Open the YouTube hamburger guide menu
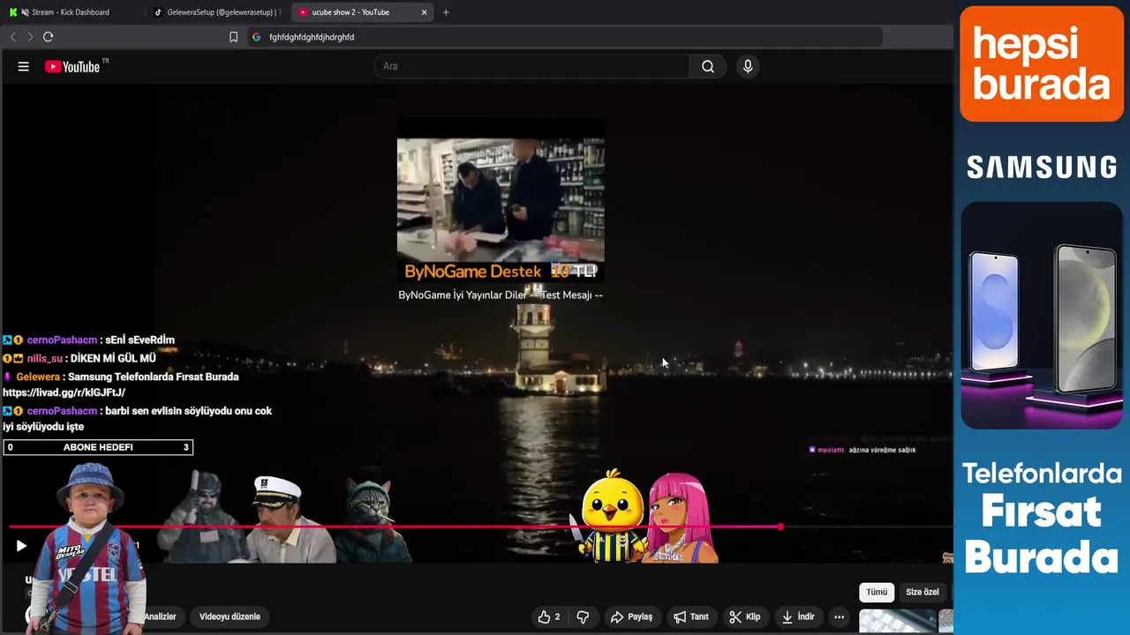The image size is (1130, 635). tap(24, 66)
